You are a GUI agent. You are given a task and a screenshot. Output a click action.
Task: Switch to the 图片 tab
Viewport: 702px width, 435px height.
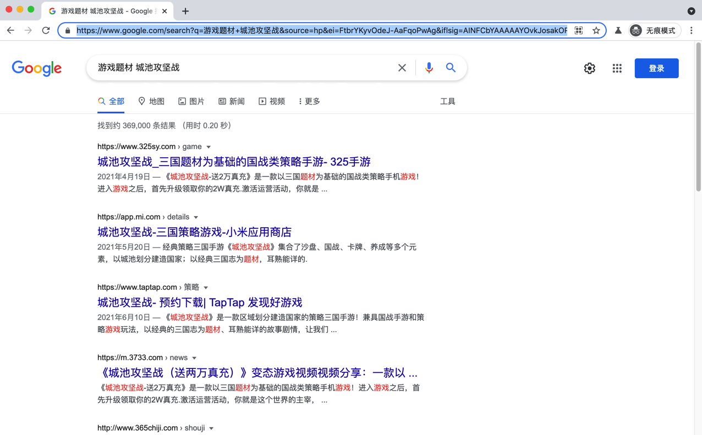191,101
